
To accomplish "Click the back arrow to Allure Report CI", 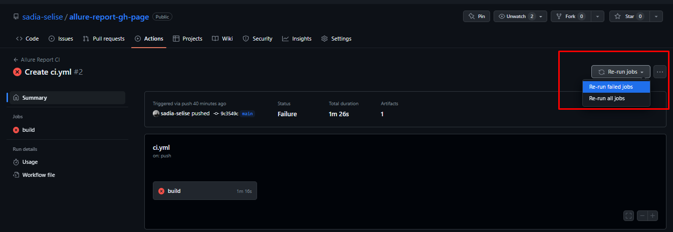I will coord(16,60).
